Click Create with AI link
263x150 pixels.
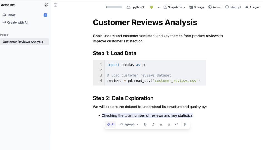tap(17, 23)
